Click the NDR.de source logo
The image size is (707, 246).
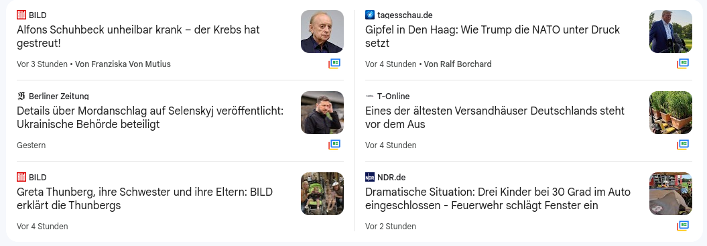(370, 177)
